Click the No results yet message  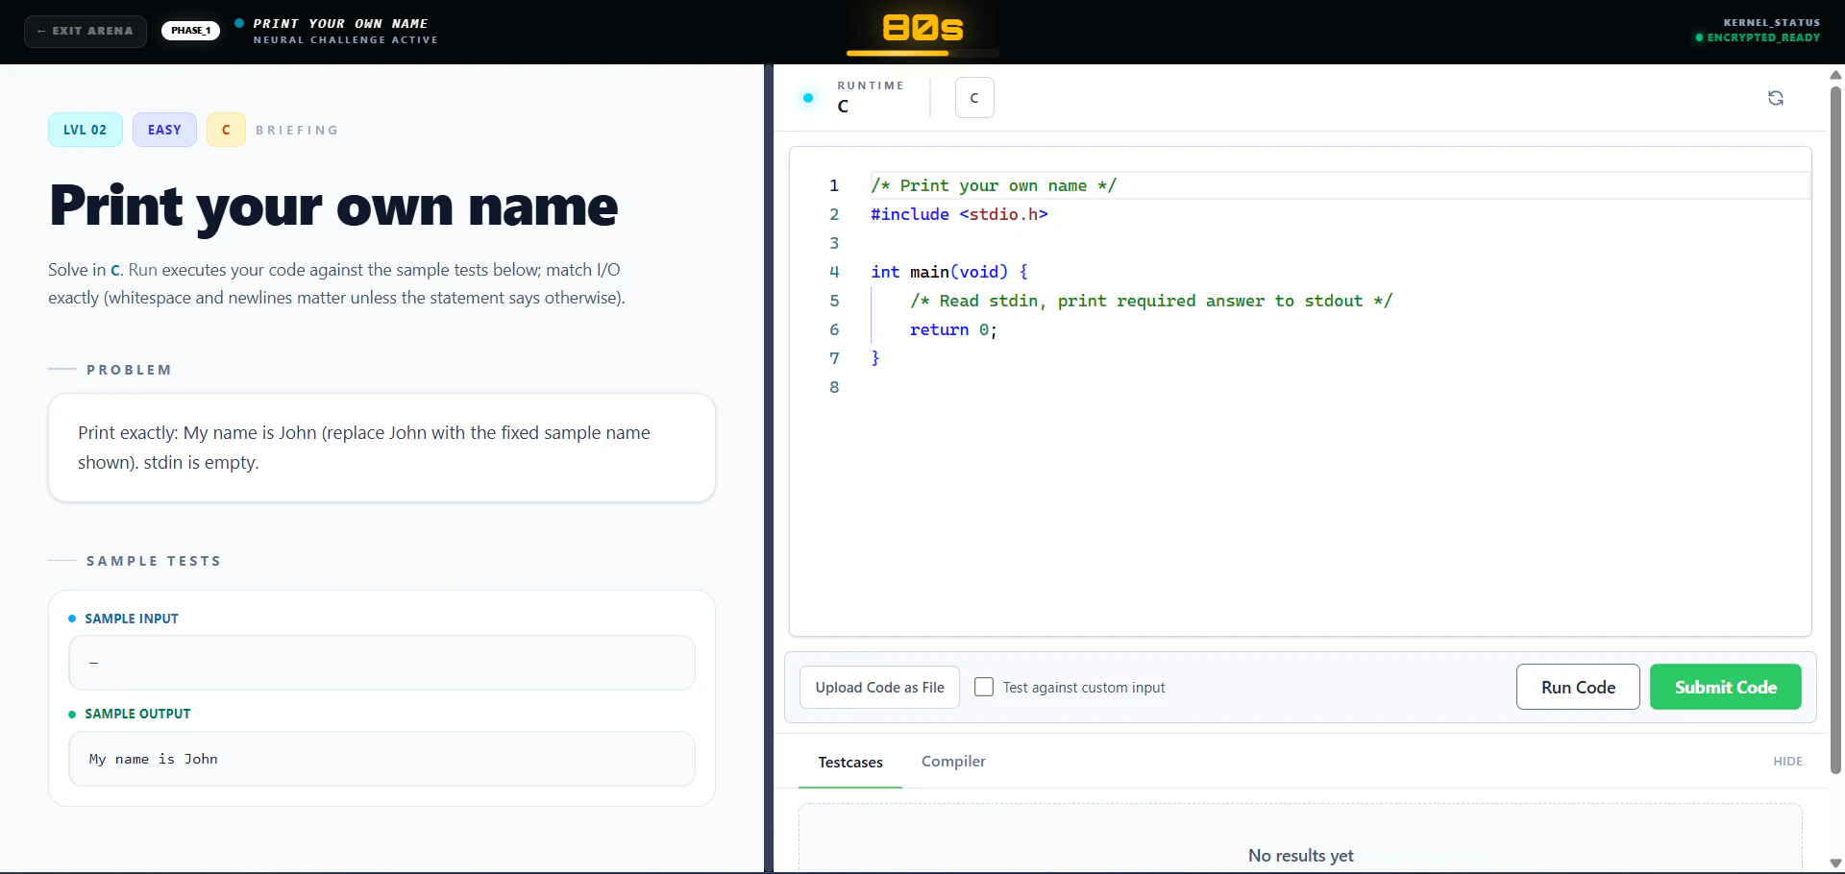pyautogui.click(x=1300, y=855)
